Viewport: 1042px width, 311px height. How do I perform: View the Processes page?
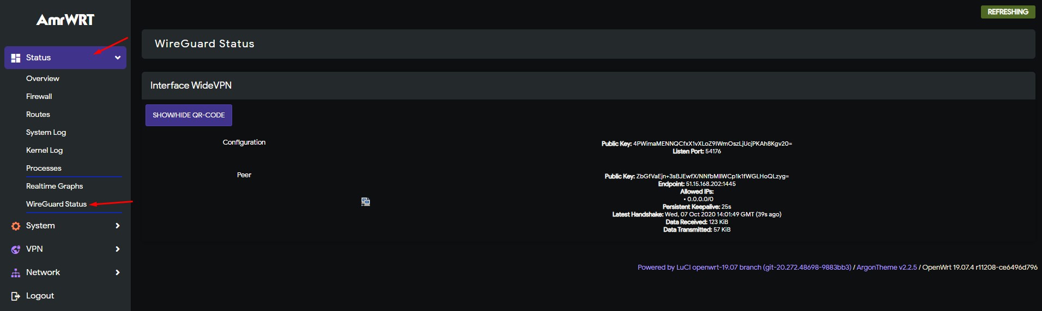44,168
